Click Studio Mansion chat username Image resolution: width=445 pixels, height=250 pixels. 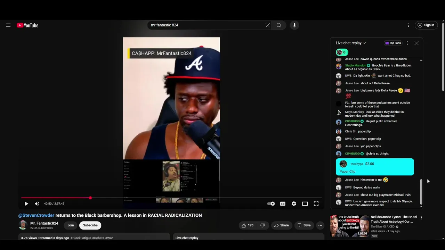point(355,66)
